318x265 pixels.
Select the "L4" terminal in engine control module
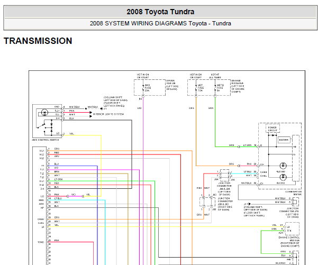(x=288, y=227)
